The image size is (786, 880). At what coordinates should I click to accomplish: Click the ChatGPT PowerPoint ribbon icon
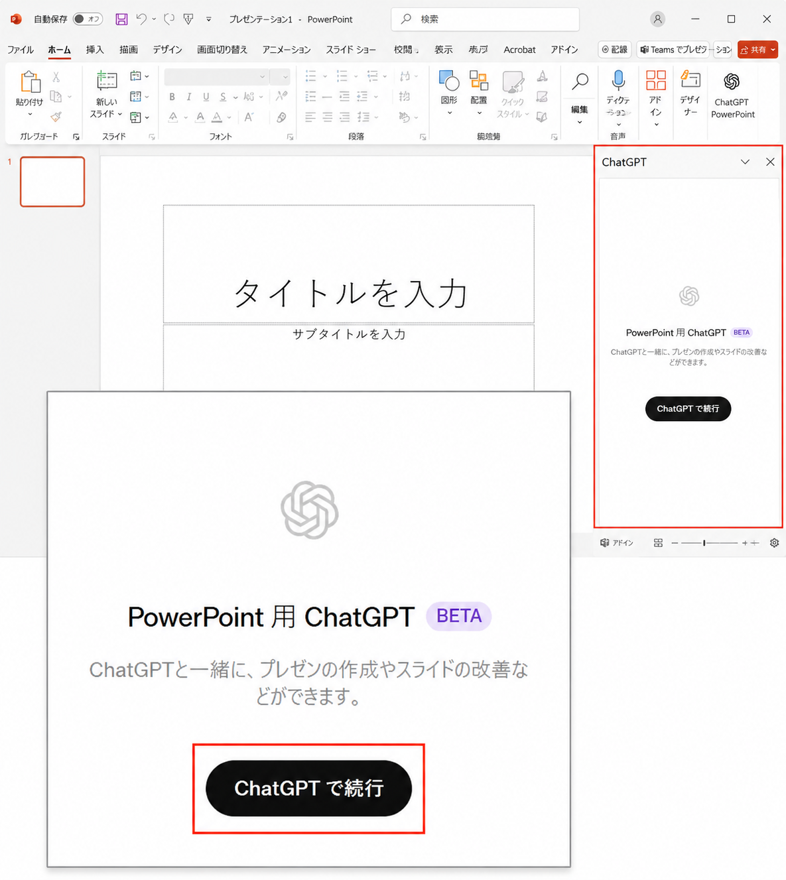732,82
